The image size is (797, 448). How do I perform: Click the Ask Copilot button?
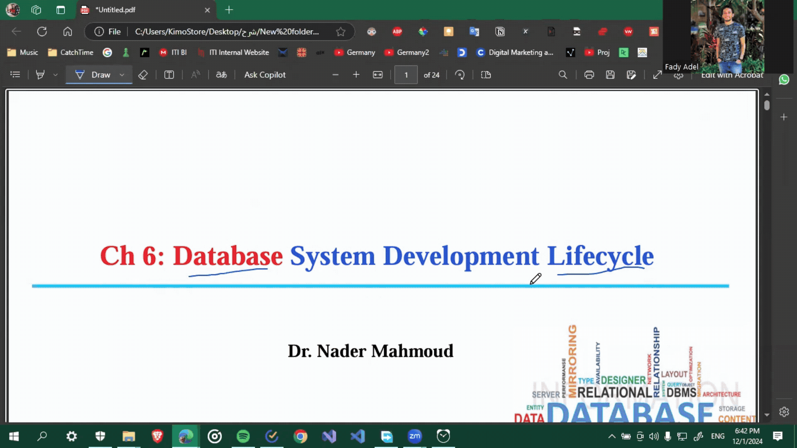(x=265, y=75)
